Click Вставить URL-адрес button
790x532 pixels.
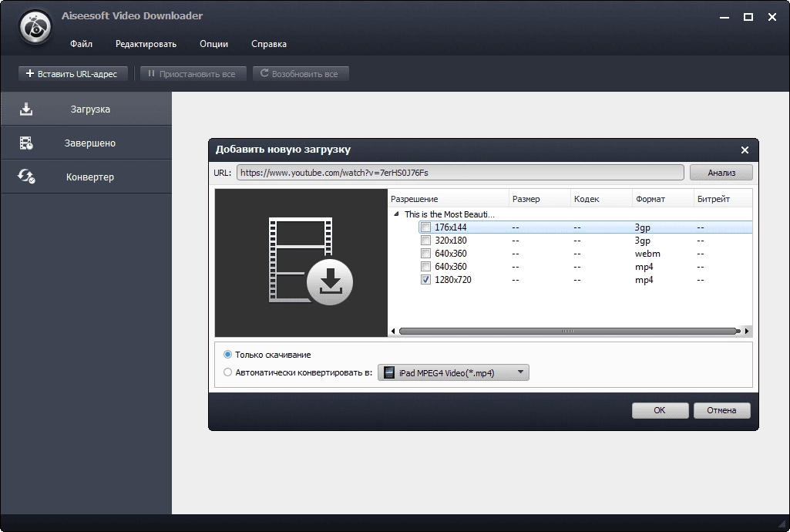point(73,73)
